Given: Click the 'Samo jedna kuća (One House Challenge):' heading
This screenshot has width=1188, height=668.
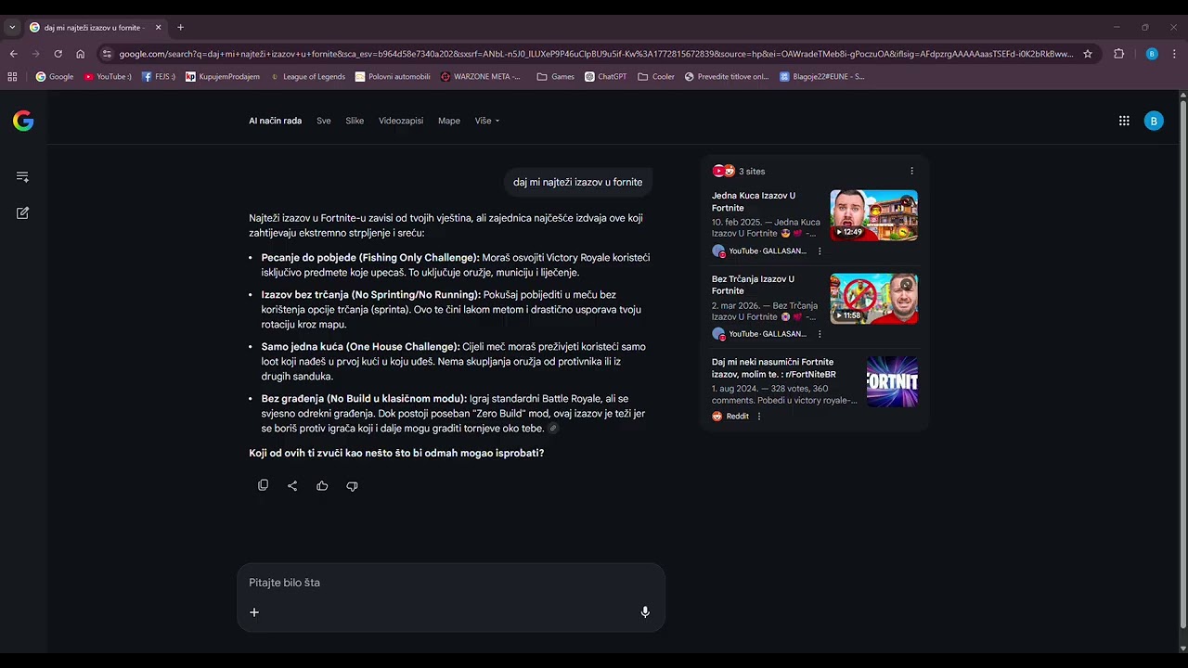Looking at the screenshot, I should tap(361, 346).
